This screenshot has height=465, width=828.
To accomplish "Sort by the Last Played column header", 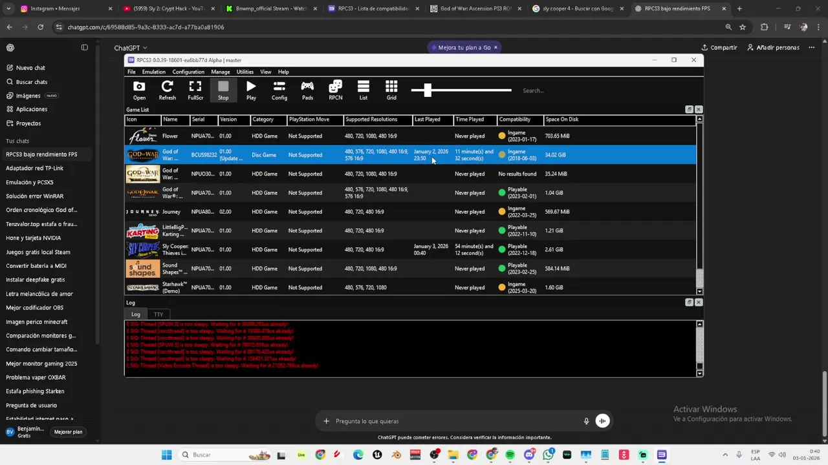I will [x=433, y=119].
